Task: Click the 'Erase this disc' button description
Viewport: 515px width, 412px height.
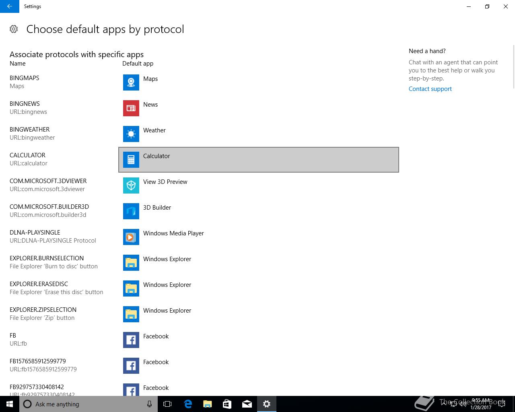Action: [x=56, y=292]
